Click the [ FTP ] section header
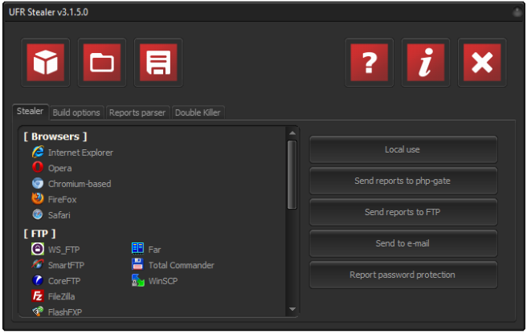 [x=39, y=233]
